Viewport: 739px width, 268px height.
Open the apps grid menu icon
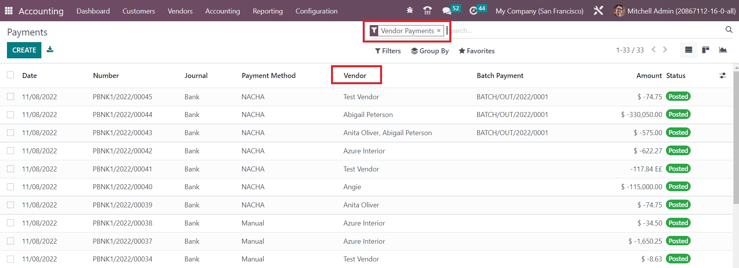click(9, 11)
